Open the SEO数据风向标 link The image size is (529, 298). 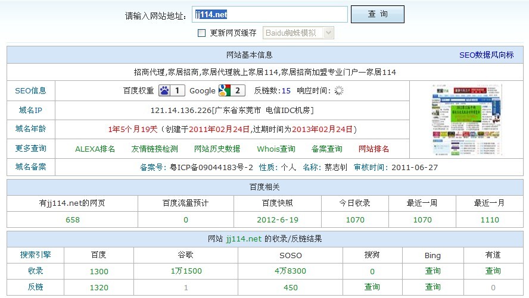pyautogui.click(x=487, y=55)
